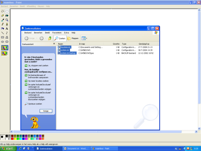
Task: Click 'Ja, stoppen met zoeken' link
Action: tap(38, 66)
